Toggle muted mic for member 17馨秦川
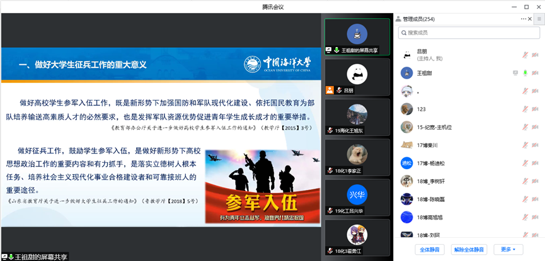This screenshot has width=545, height=261. coord(525,145)
